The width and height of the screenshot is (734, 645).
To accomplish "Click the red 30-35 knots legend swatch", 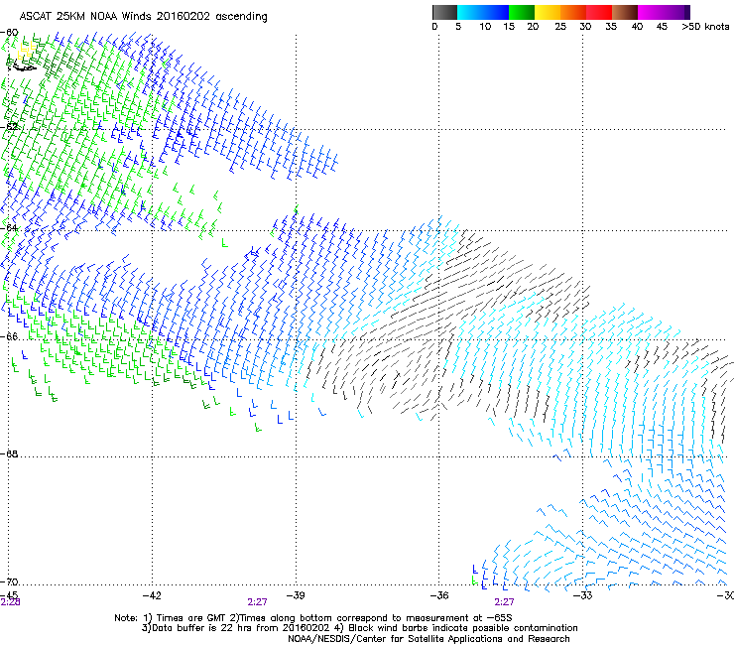I will pyautogui.click(x=599, y=12).
